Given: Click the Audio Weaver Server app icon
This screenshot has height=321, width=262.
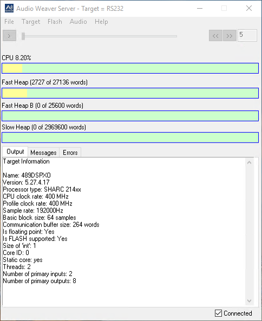Looking at the screenshot, I should tap(9, 8).
